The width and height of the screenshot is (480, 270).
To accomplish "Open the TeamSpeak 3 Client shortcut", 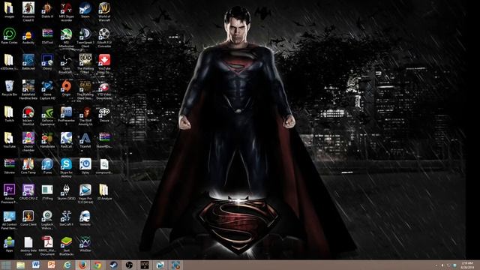I will [x=85, y=37].
